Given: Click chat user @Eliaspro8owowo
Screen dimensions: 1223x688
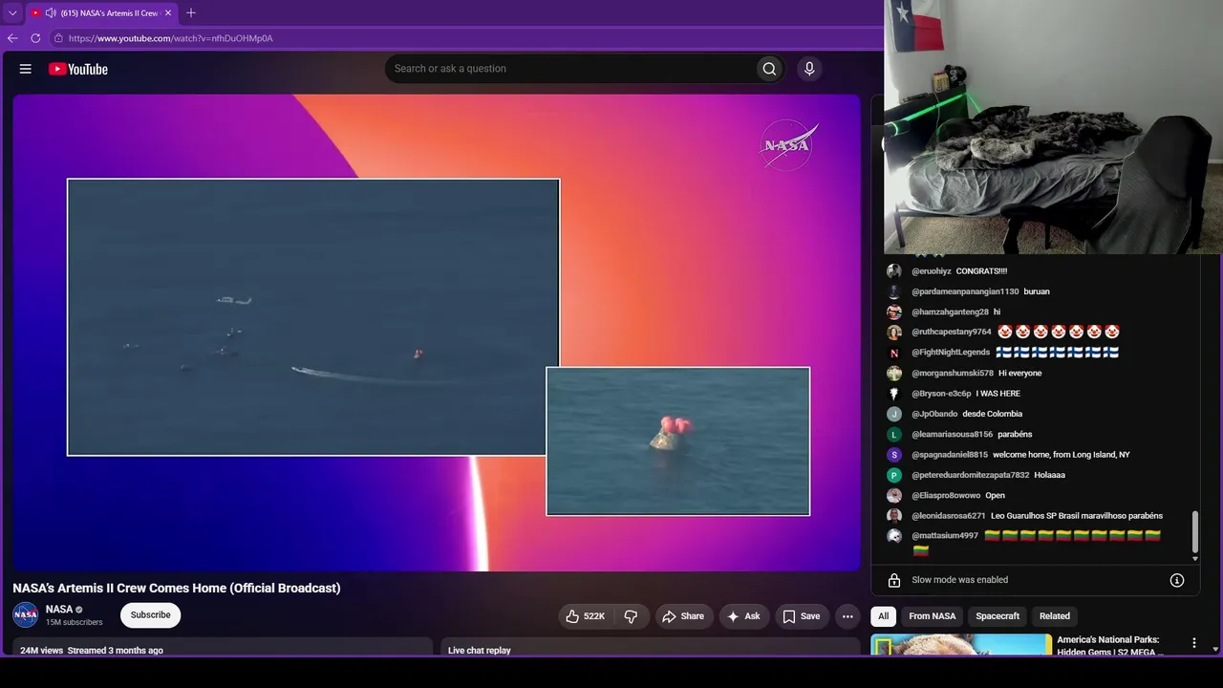Looking at the screenshot, I should pos(946,496).
